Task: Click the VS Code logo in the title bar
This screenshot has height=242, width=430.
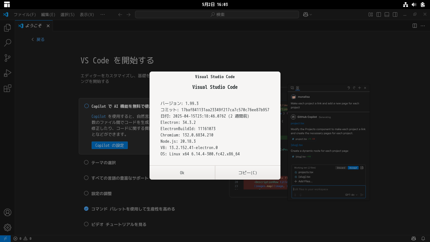Action: pyautogui.click(x=6, y=14)
